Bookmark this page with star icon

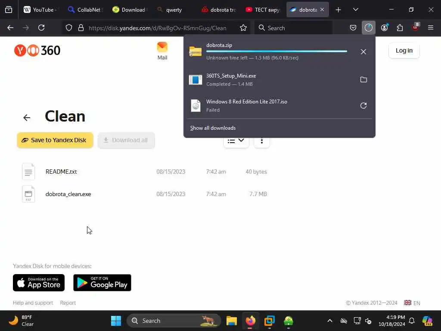243,28
